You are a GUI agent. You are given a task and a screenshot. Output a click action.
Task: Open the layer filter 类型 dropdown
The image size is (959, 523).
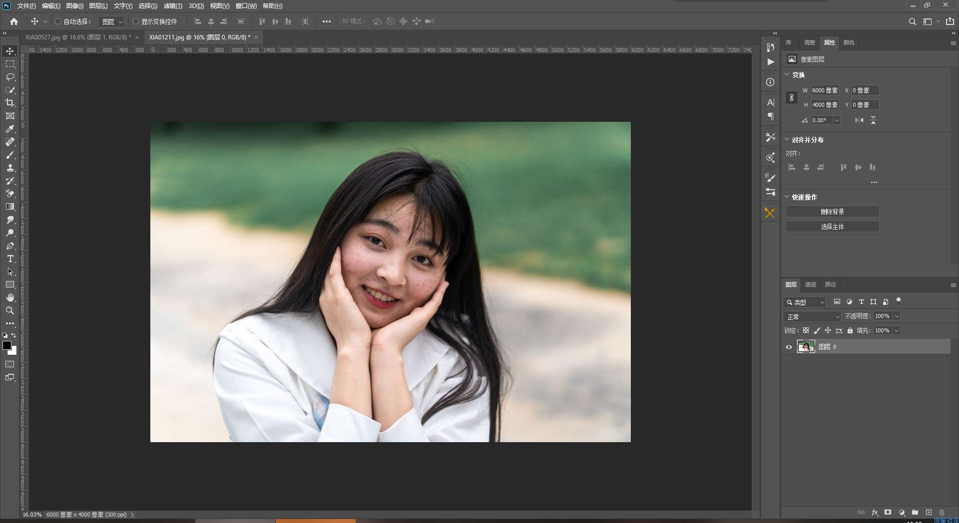tap(804, 302)
